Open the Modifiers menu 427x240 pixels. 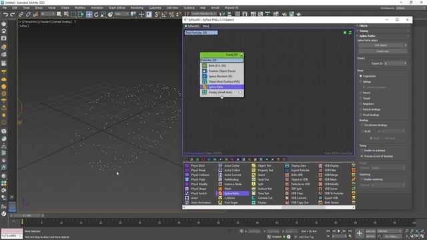[x=80, y=8]
